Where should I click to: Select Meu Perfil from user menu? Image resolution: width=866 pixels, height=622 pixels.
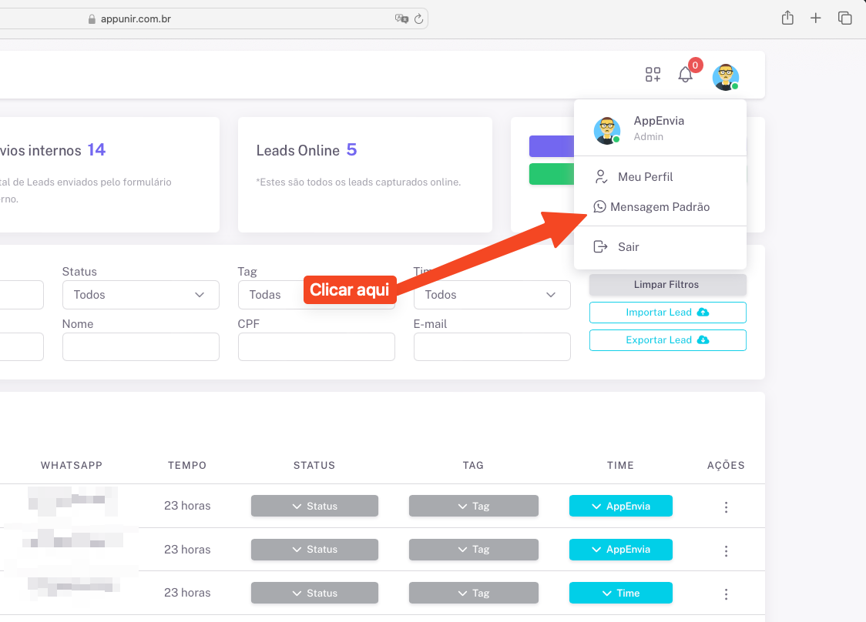point(645,177)
